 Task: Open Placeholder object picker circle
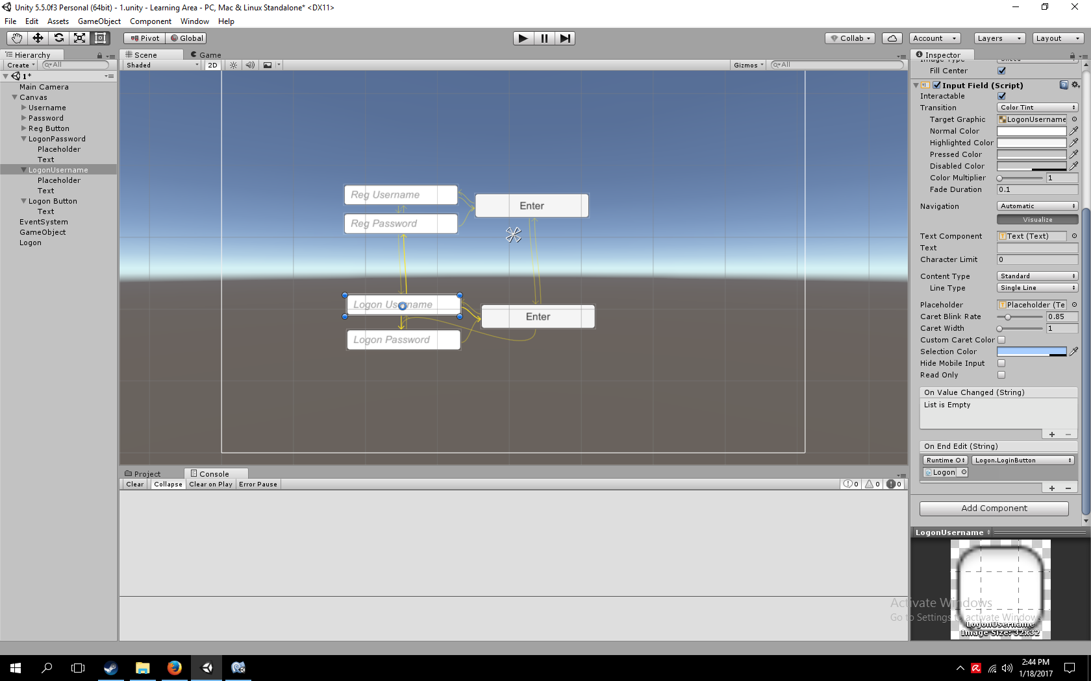coord(1074,305)
